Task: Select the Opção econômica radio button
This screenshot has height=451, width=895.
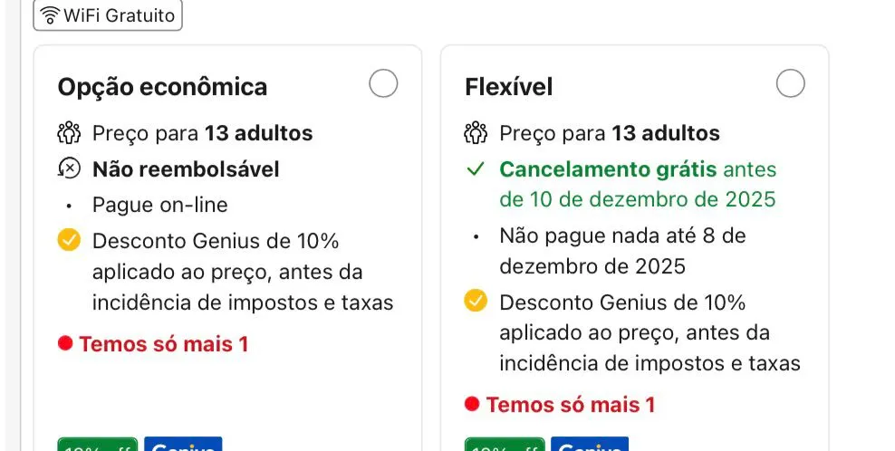Action: (x=383, y=84)
